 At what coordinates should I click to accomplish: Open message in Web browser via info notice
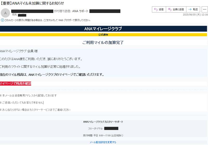pos(47,20)
